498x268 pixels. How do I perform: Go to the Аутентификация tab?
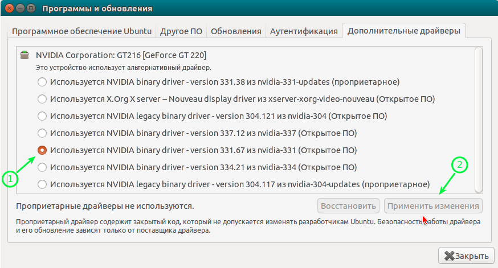click(304, 31)
